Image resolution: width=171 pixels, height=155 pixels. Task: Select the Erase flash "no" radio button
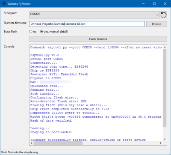pyautogui.click(x=31, y=32)
